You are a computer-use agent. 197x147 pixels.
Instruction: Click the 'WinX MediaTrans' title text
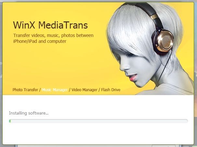(x=50, y=25)
